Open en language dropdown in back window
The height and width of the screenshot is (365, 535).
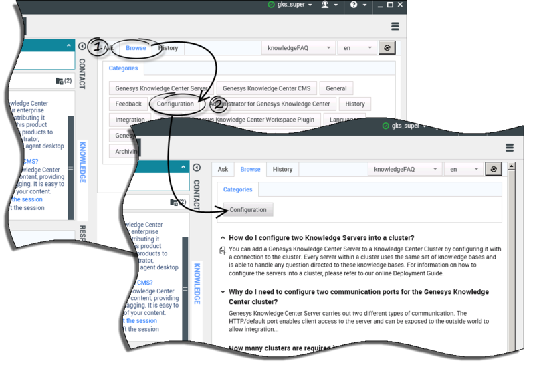[x=357, y=48]
